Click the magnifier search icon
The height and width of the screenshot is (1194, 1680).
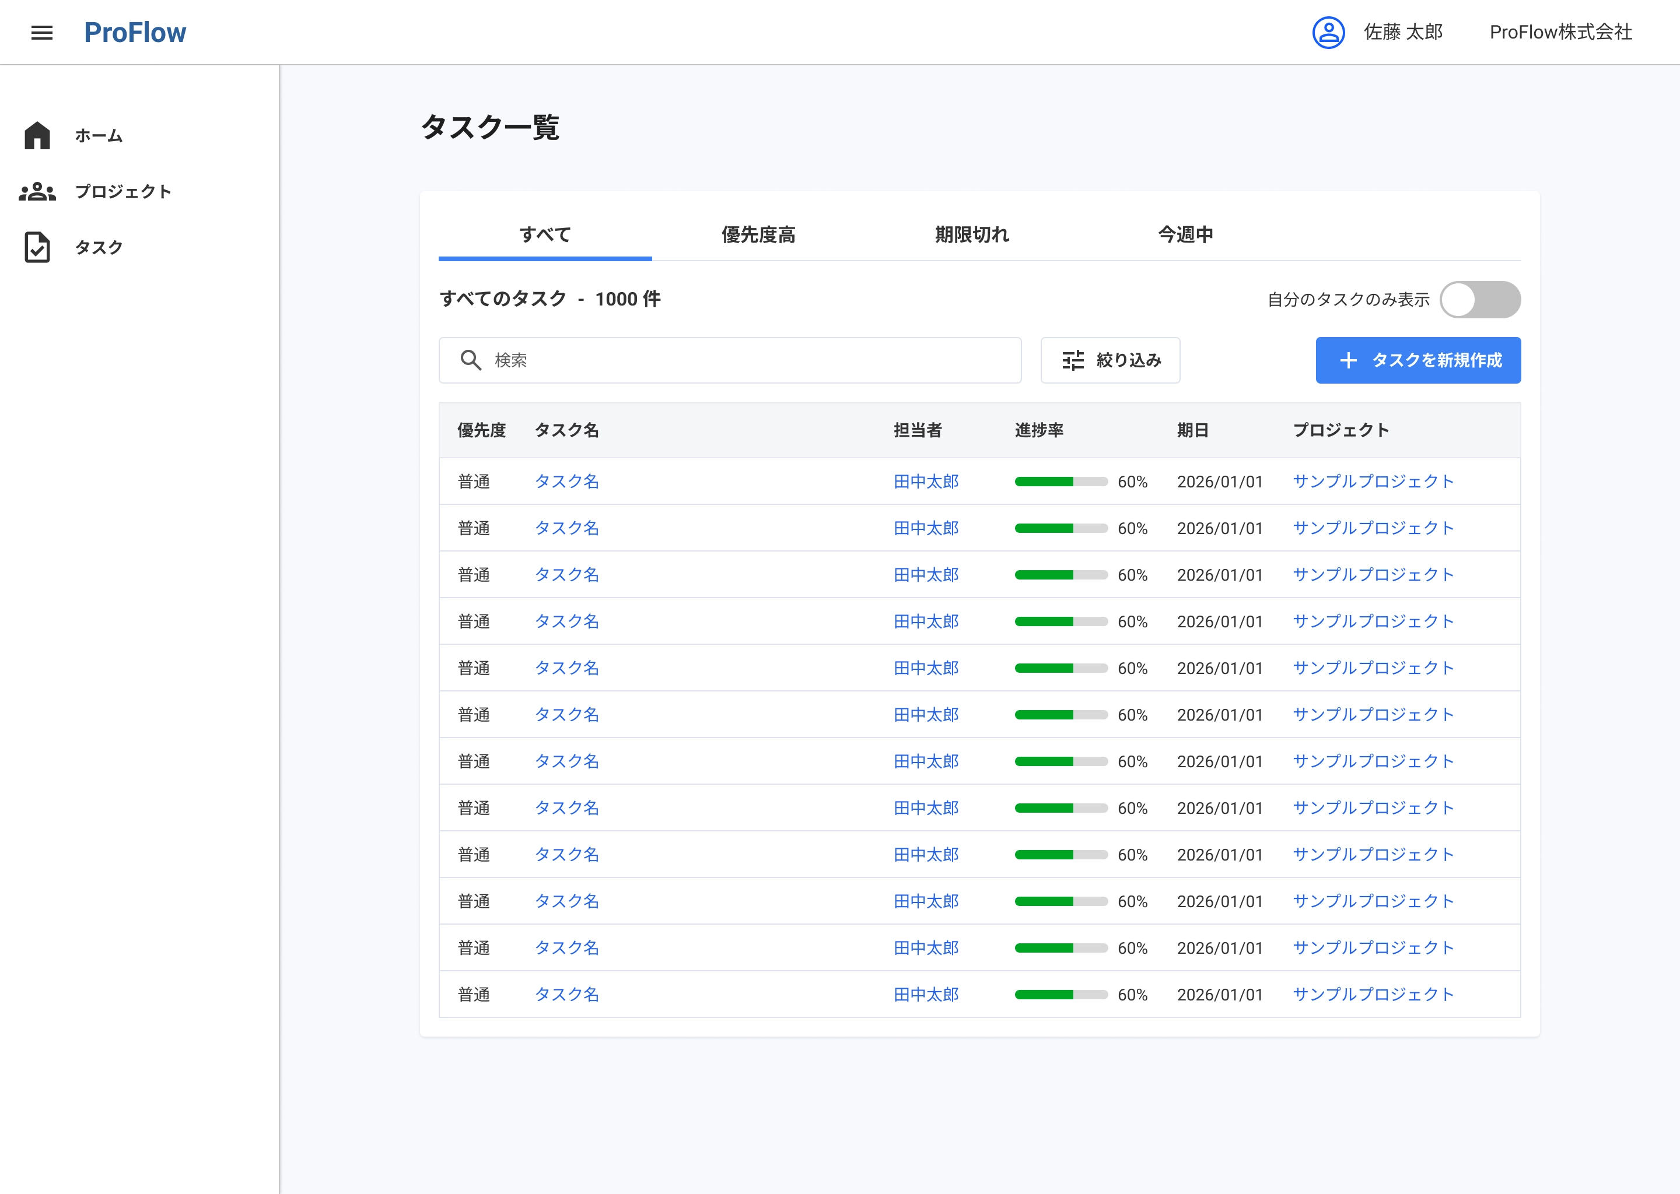pyautogui.click(x=471, y=360)
